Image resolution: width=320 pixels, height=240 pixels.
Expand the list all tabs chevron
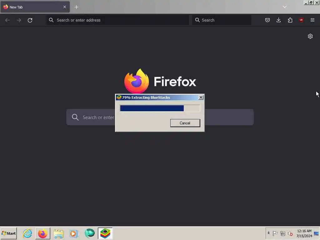[x=285, y=7]
